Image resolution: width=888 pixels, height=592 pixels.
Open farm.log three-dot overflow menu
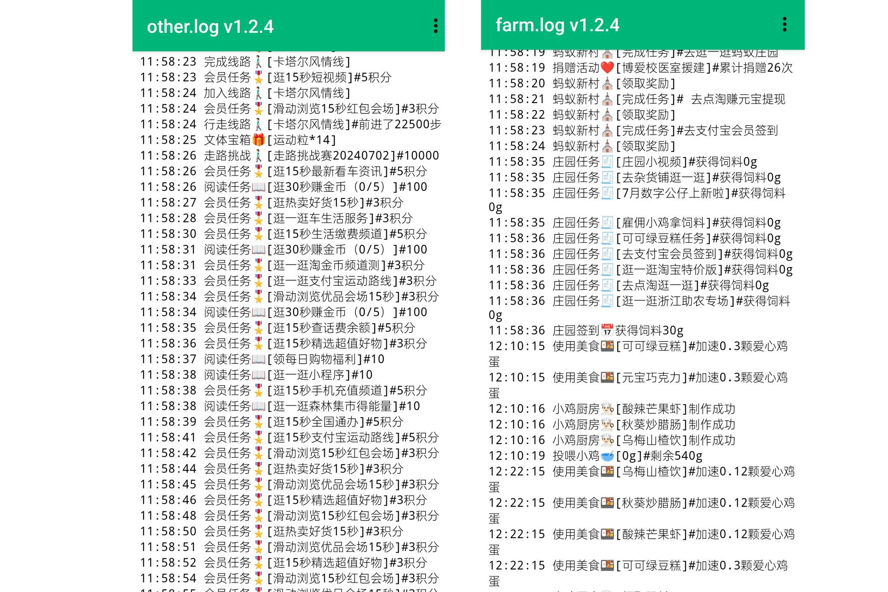(784, 24)
